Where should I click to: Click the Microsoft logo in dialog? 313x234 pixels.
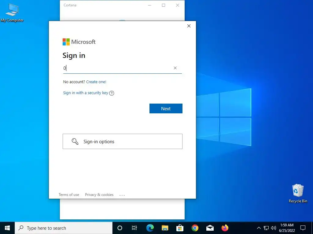click(79, 42)
